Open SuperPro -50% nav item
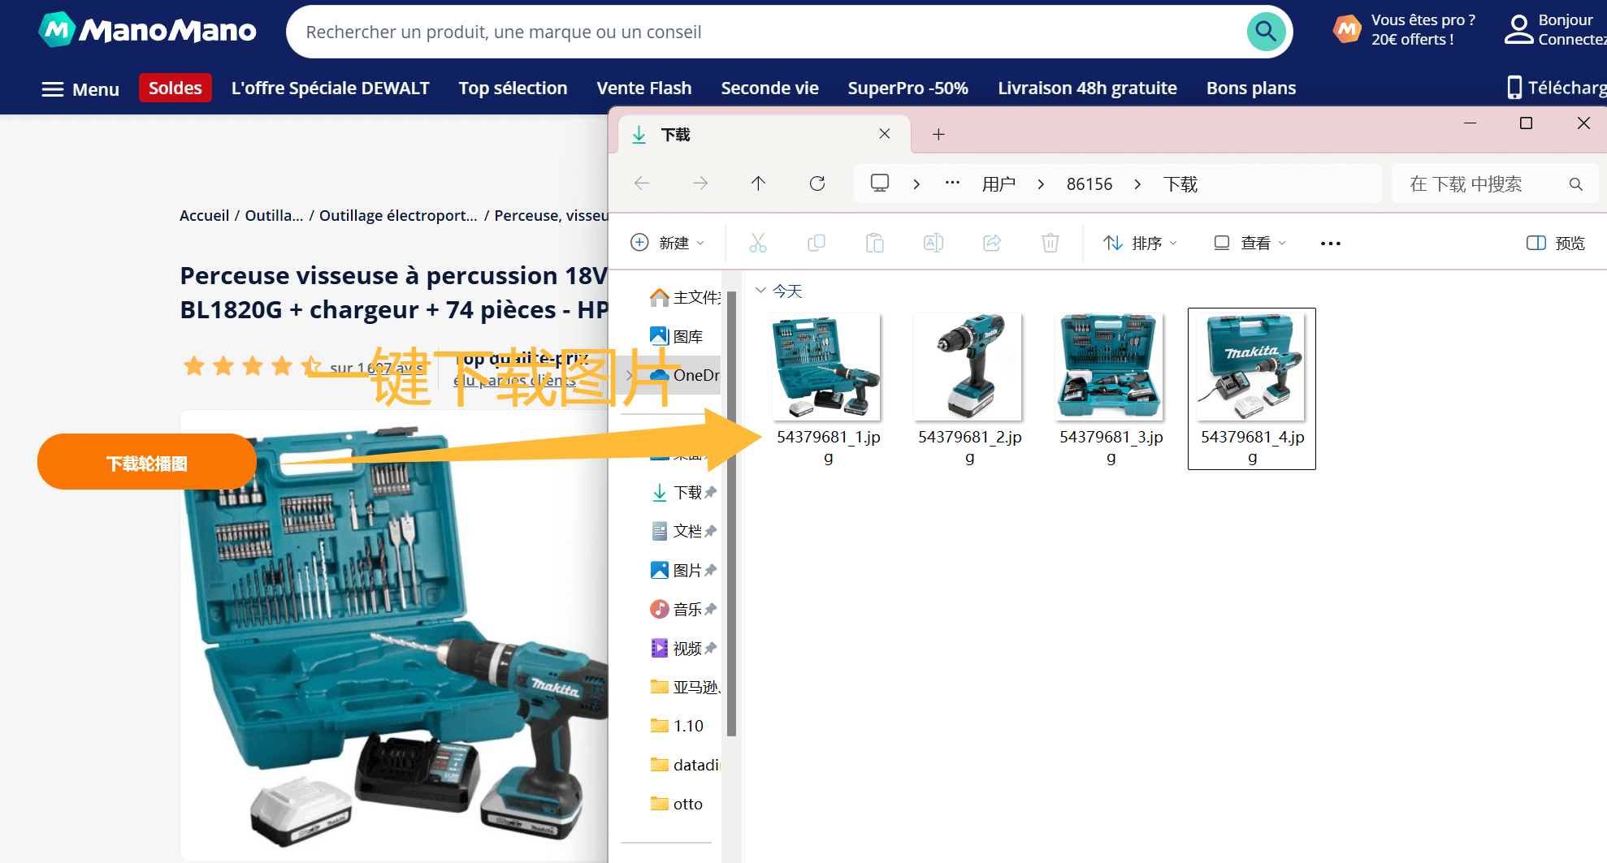 pyautogui.click(x=908, y=88)
